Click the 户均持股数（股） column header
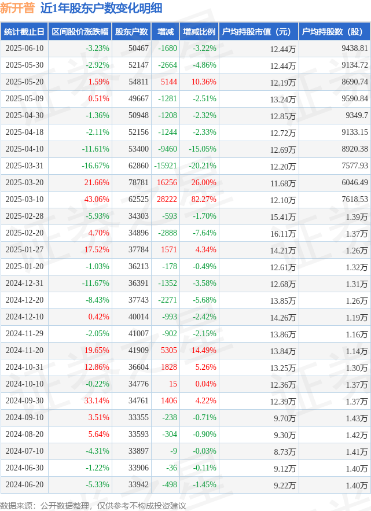Viewport: 371px width, 511px height. coord(335,32)
